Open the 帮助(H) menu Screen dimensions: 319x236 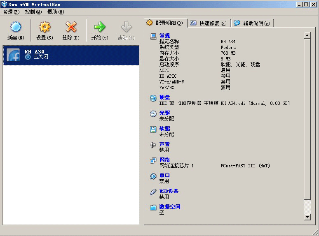56,12
